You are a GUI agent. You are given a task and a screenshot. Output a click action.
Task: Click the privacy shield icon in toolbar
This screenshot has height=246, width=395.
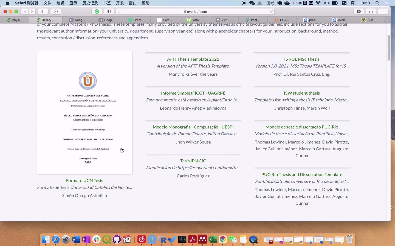click(109, 11)
